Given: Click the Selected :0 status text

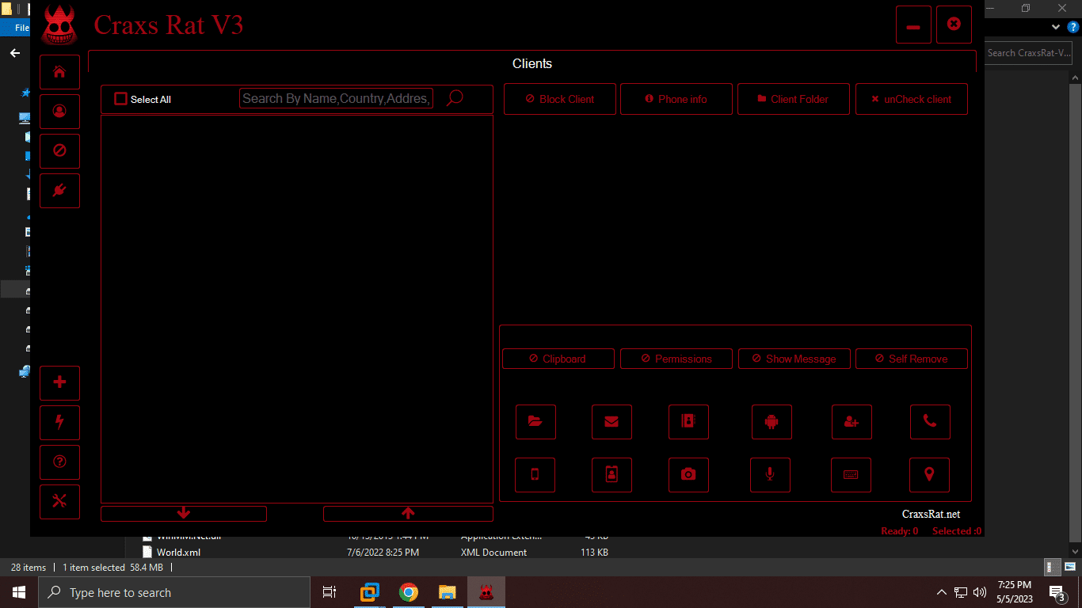Looking at the screenshot, I should (x=957, y=531).
